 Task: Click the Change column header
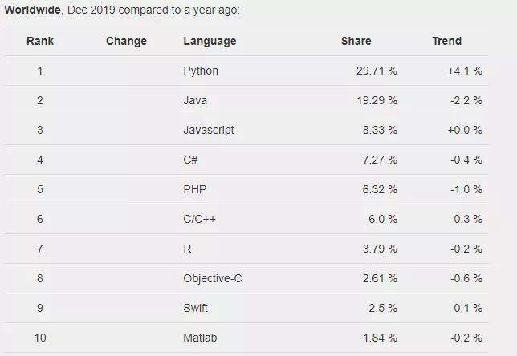point(126,41)
